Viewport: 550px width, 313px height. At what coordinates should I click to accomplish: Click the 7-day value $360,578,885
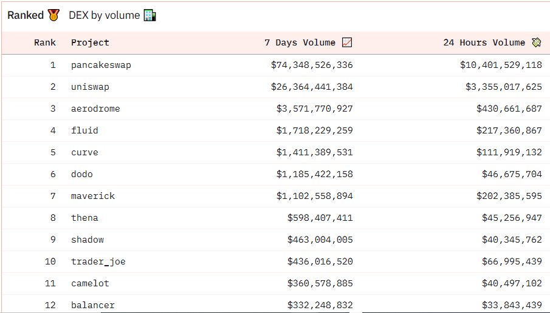[x=320, y=283]
